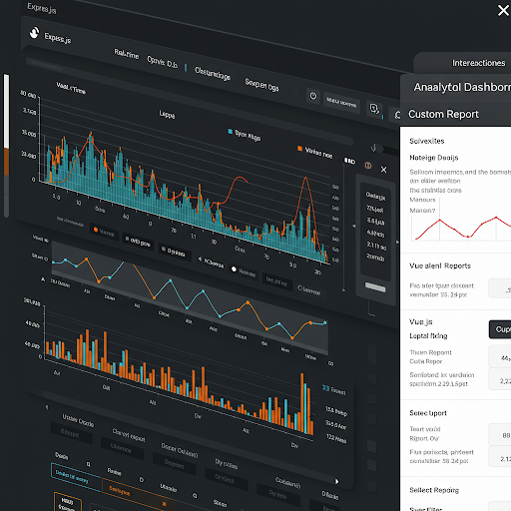Select Qialegjs row in values panel
The height and width of the screenshot is (511, 511).
tap(375, 197)
